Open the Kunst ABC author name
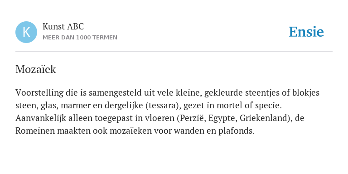This screenshot has height=174, width=348. (x=63, y=26)
